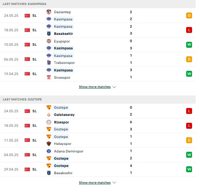Click the Adana Demirspor team logo
Viewport: 197px width, 189px height.
coord(49,151)
